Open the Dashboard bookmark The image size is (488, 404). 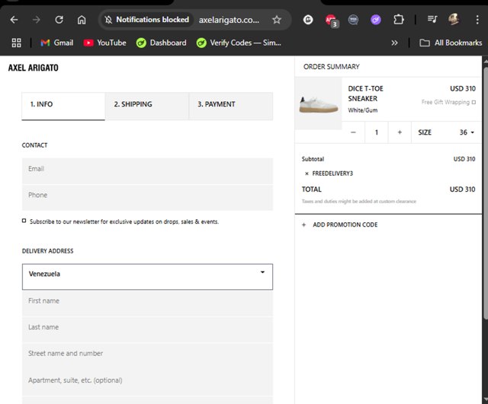click(161, 43)
